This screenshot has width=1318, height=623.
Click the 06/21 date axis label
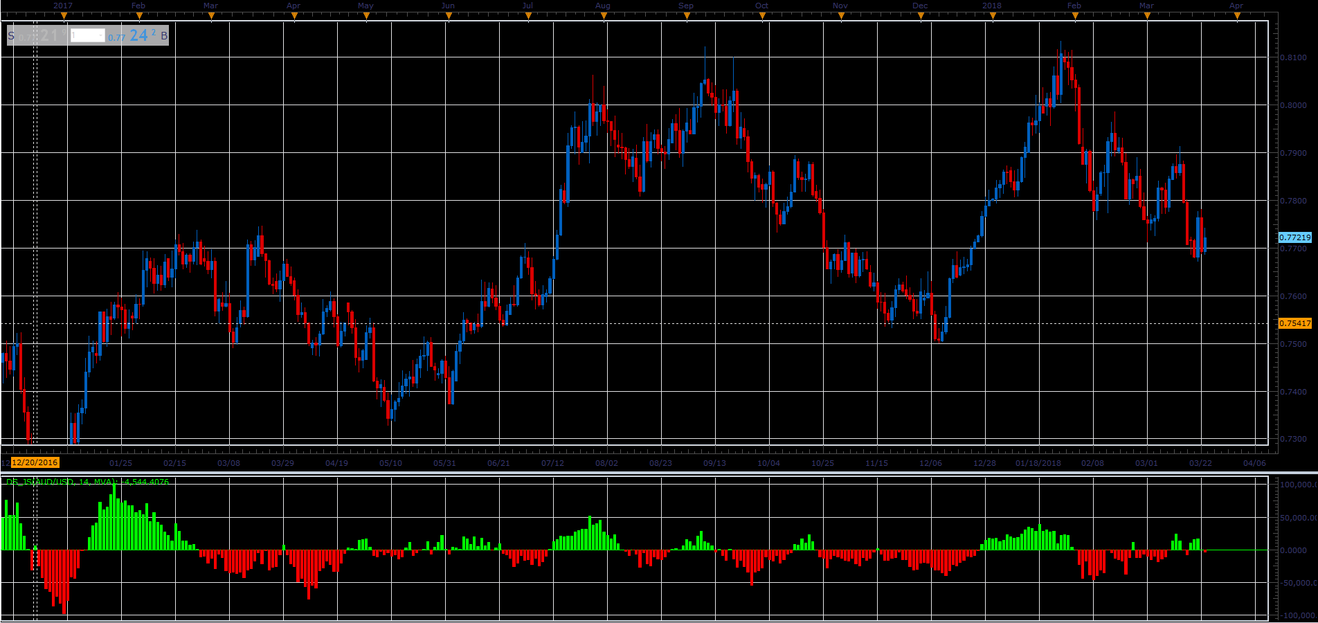coord(498,463)
